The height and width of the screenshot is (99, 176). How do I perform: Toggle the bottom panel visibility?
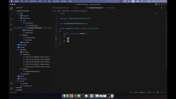pyautogui.click(x=159, y=4)
